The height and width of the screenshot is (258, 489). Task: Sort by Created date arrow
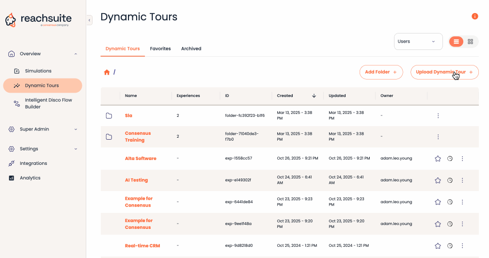[x=314, y=96]
